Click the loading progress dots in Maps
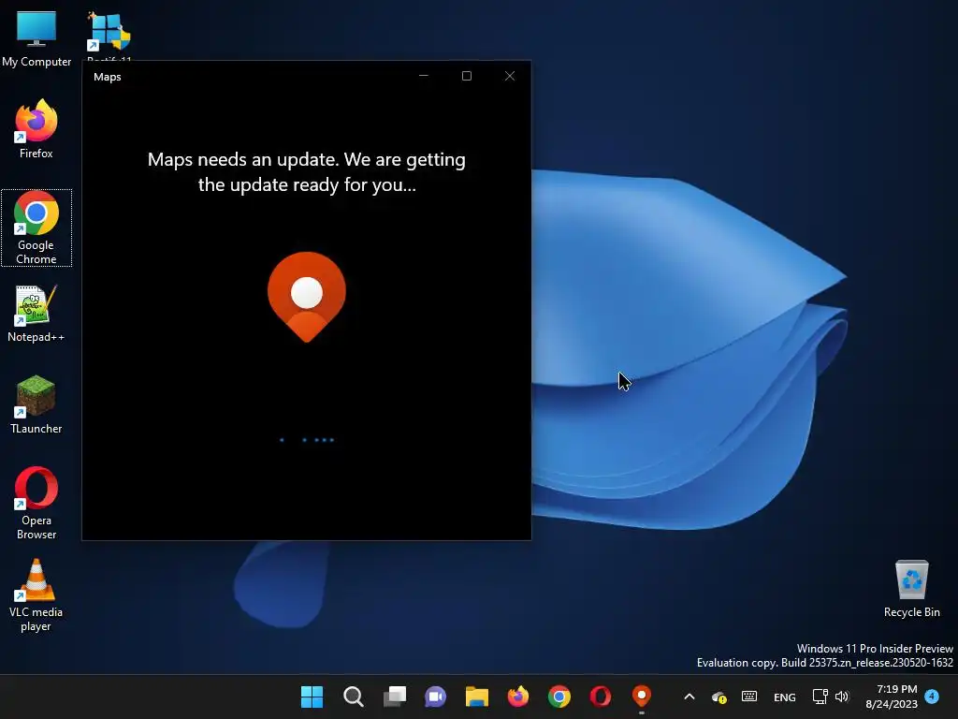Screen dimensions: 958x719 pos(307,440)
